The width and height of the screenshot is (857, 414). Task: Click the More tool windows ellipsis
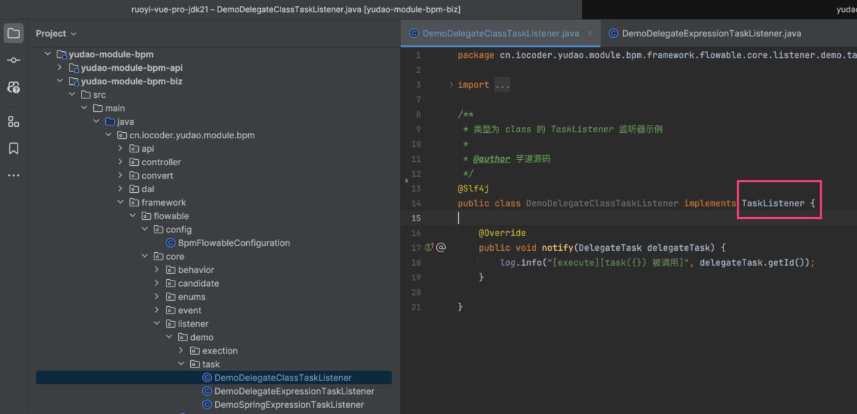tap(13, 175)
